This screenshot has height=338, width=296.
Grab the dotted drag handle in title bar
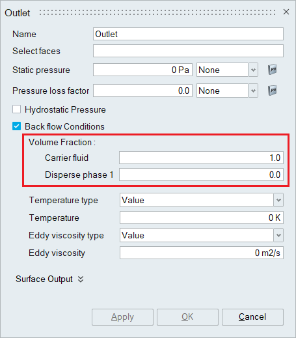[157, 12]
